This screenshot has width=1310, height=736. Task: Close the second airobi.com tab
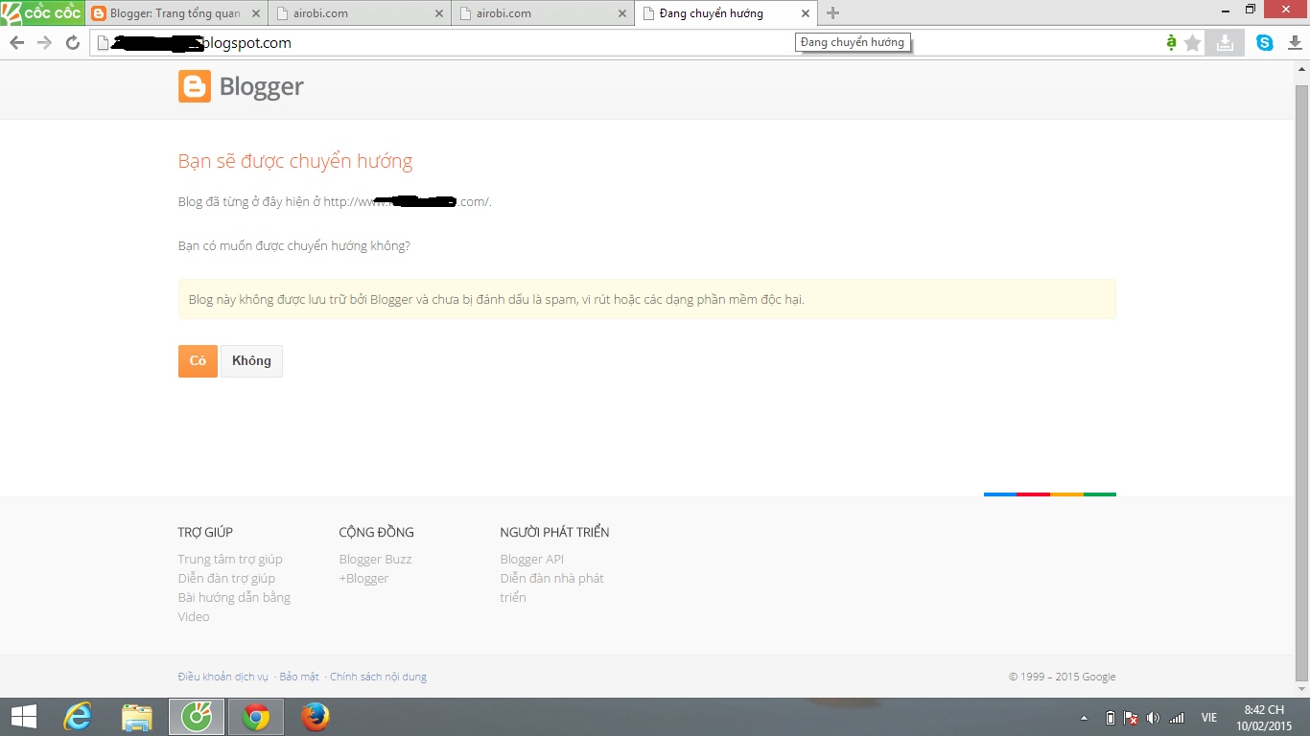(x=622, y=13)
